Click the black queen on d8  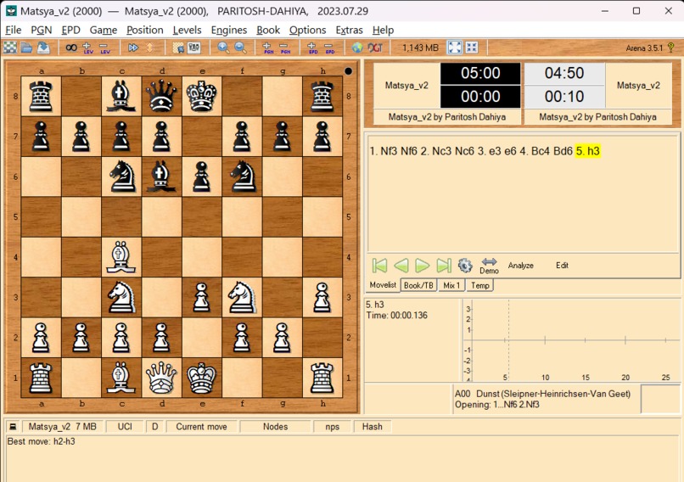pos(161,96)
